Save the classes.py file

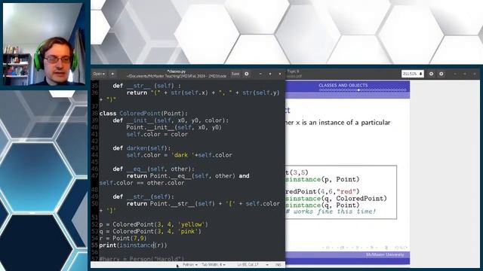pyautogui.click(x=235, y=74)
